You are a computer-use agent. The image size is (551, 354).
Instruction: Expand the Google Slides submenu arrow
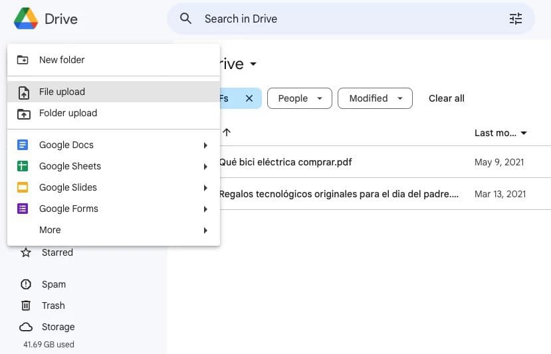[x=205, y=188]
